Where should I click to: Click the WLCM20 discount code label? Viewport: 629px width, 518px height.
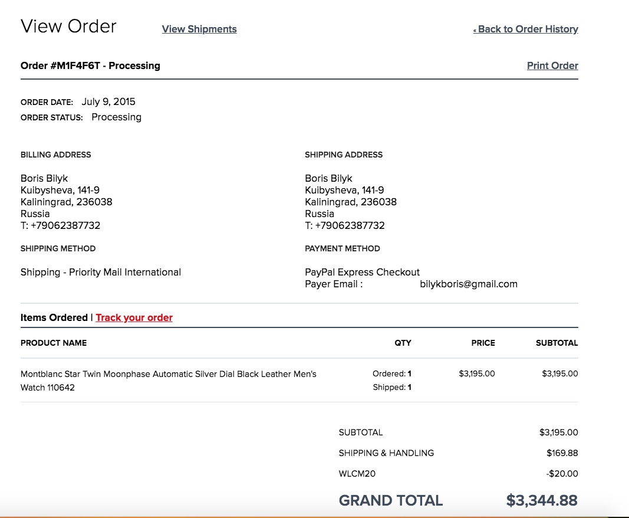[357, 473]
